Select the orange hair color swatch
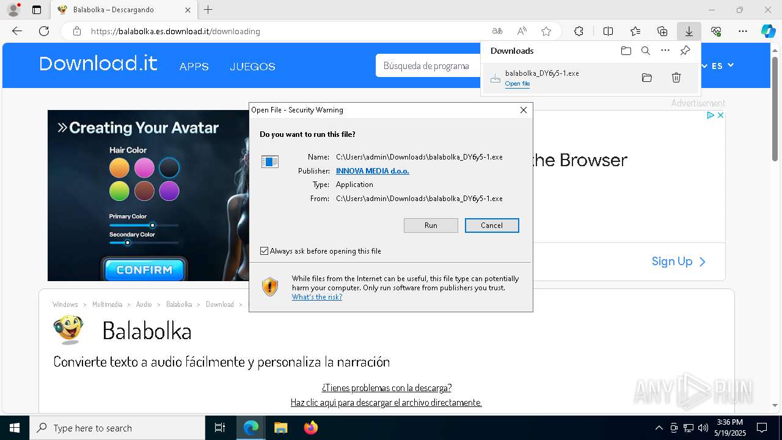The image size is (782, 440). 119,167
